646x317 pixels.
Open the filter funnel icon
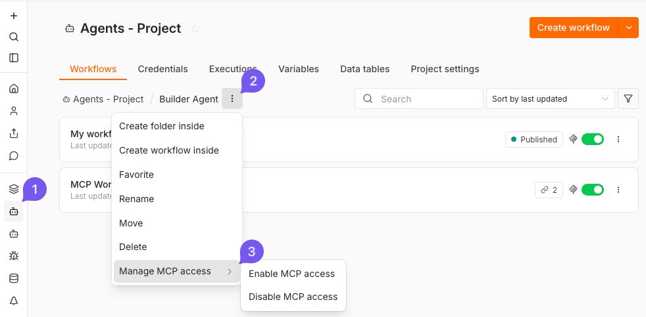click(628, 98)
